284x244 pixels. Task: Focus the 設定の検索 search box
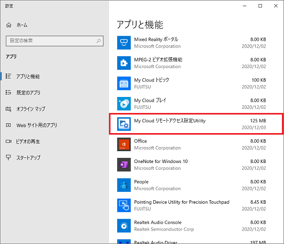click(x=55, y=41)
